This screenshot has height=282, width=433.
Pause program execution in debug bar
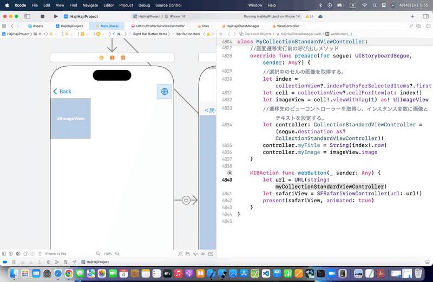[x=14, y=262]
